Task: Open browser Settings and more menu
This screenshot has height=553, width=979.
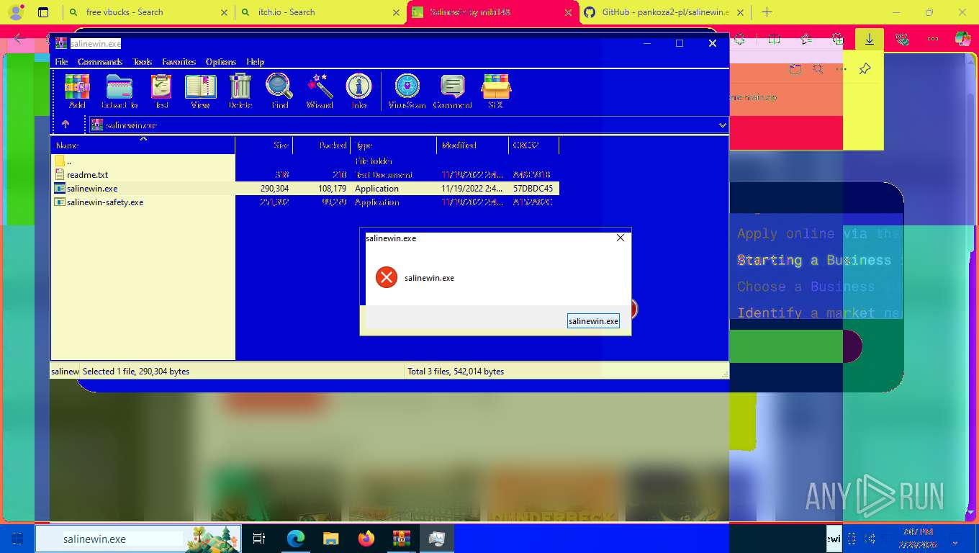Action: 933,40
